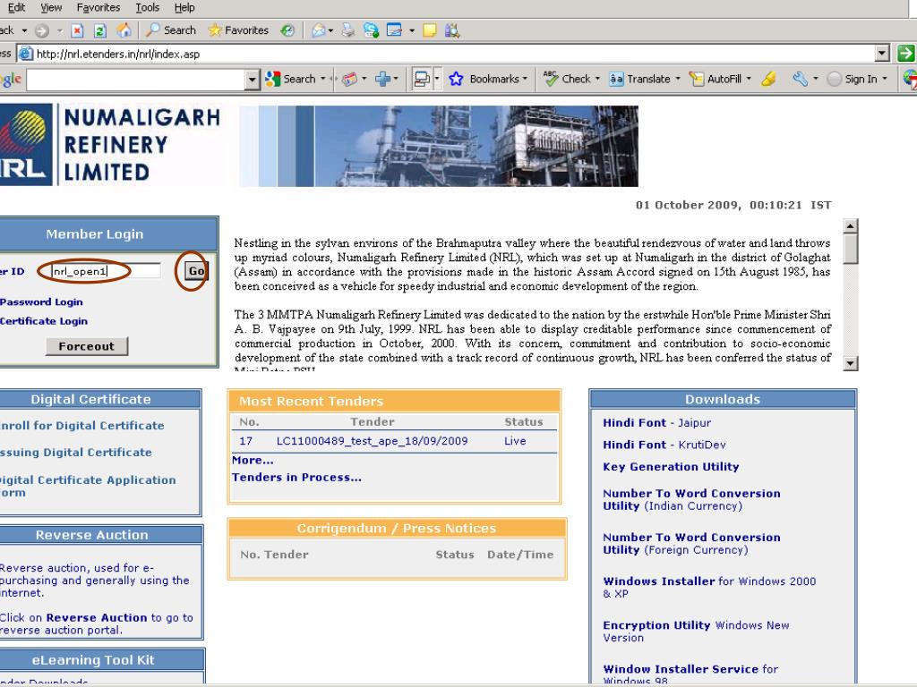Open Reverse Auction portal link in sentence
917x687 pixels.
(x=97, y=617)
